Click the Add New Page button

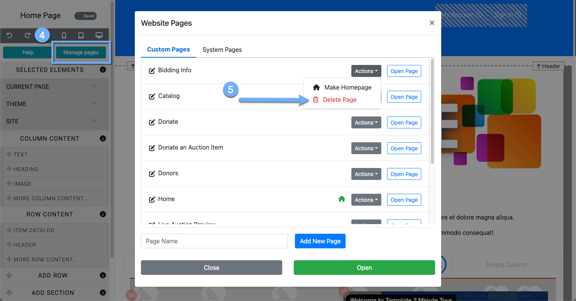coord(320,241)
